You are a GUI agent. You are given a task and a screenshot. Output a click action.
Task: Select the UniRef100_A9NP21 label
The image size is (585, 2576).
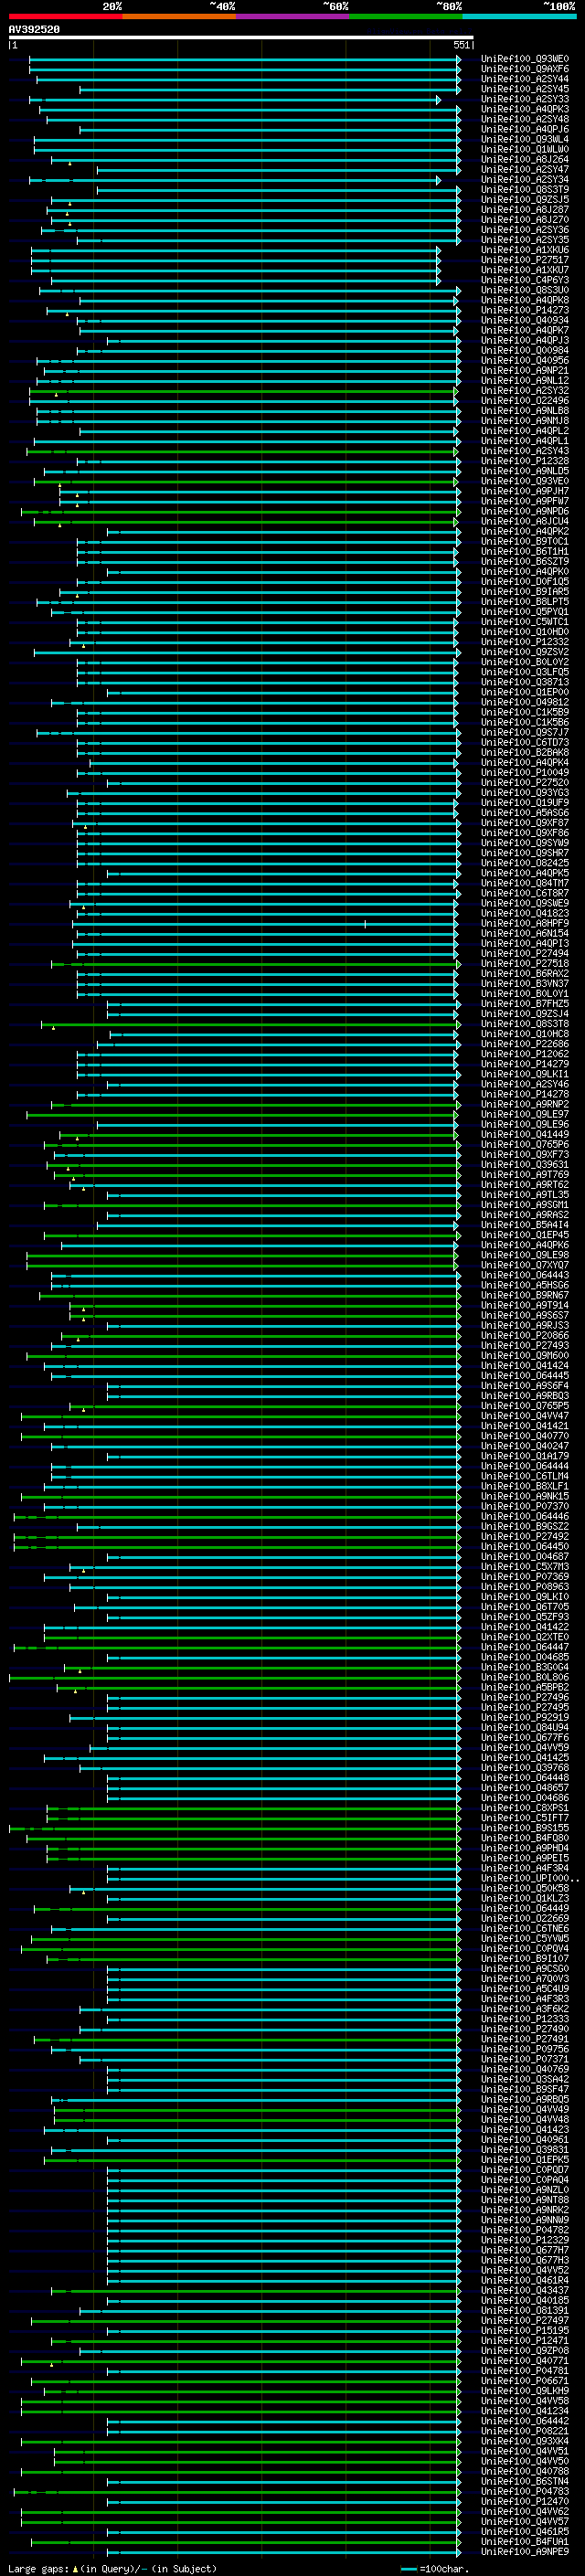pyautogui.click(x=525, y=370)
